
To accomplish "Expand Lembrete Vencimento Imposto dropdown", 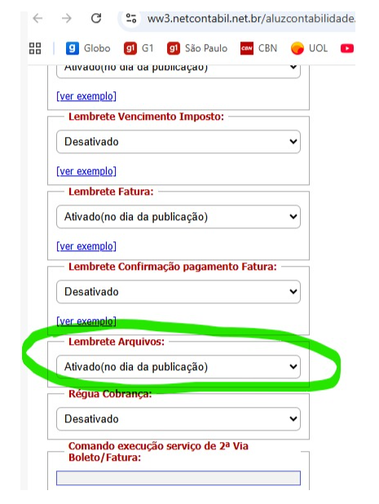I will (x=178, y=141).
